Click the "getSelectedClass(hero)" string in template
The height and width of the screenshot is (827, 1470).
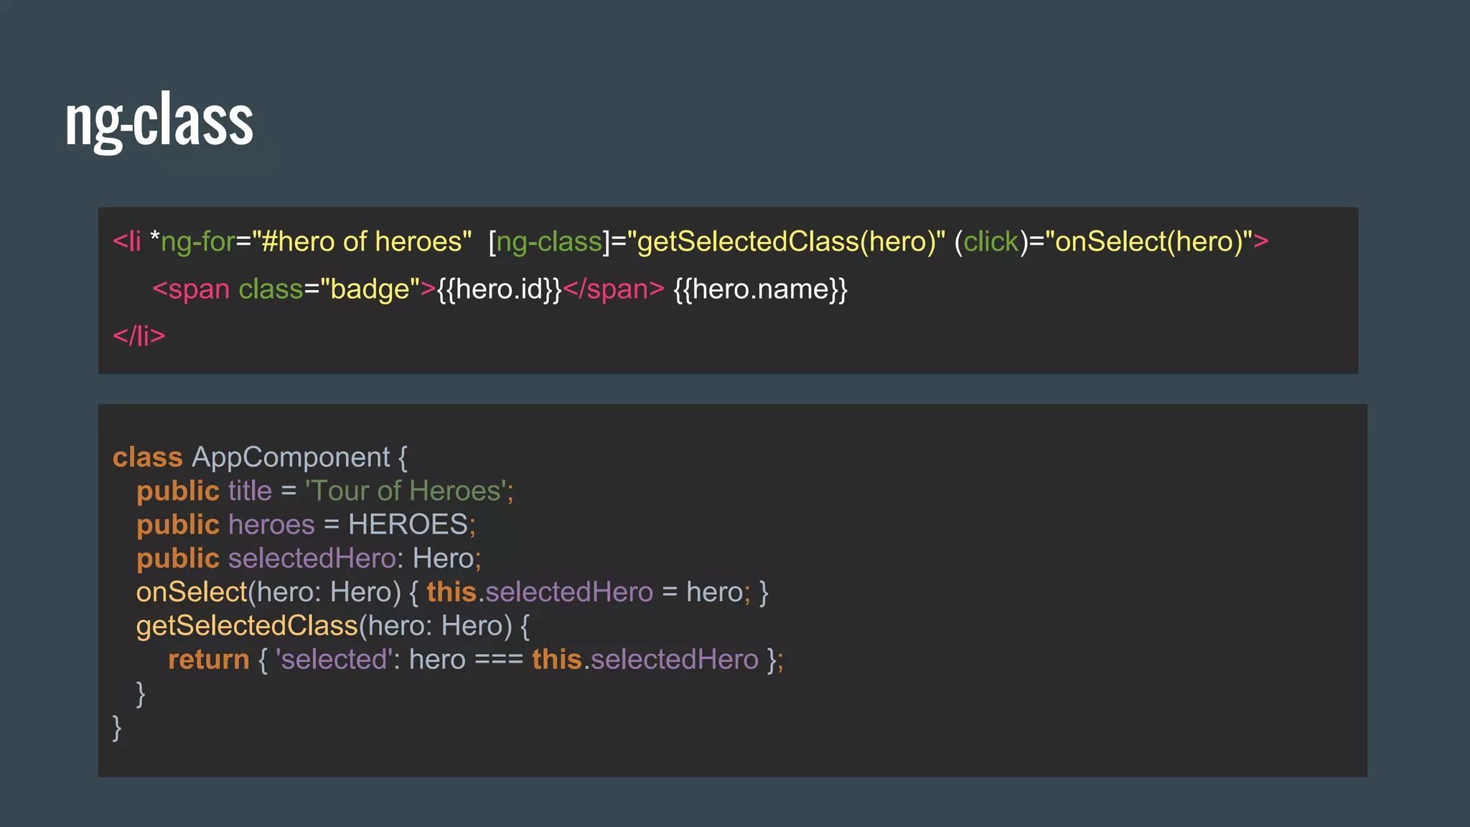pos(786,242)
